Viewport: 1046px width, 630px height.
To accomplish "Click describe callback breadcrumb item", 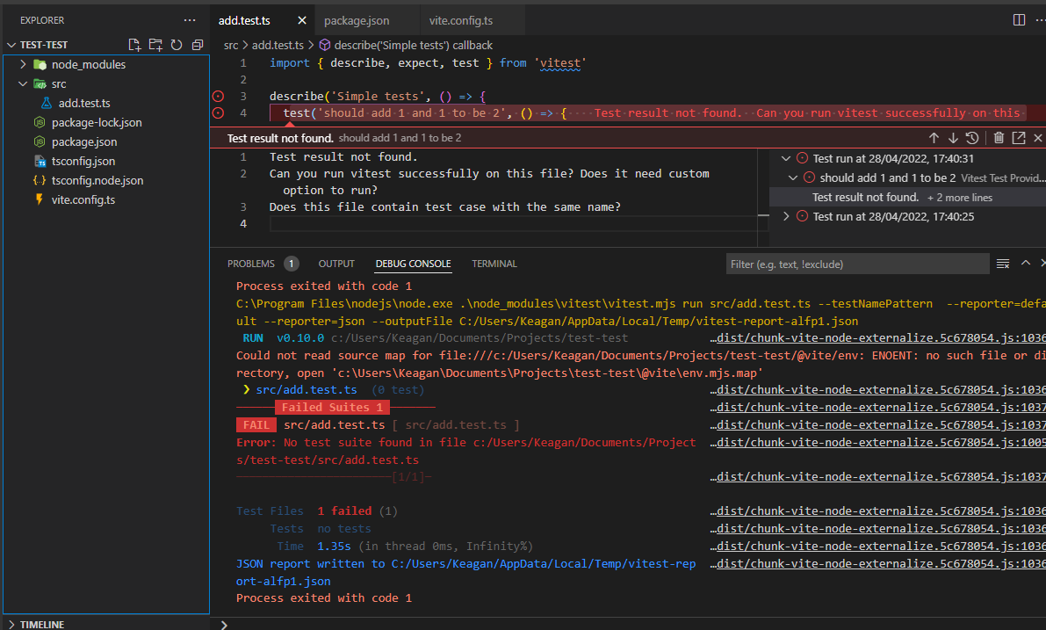I will pyautogui.click(x=407, y=45).
